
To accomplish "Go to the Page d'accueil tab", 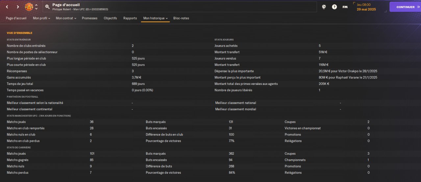I will 16,18.
